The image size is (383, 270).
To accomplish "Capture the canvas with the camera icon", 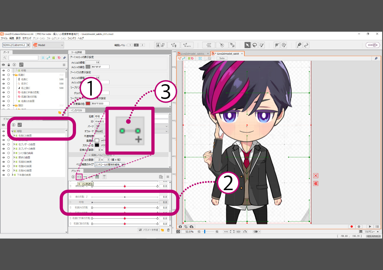I will coord(180,227).
